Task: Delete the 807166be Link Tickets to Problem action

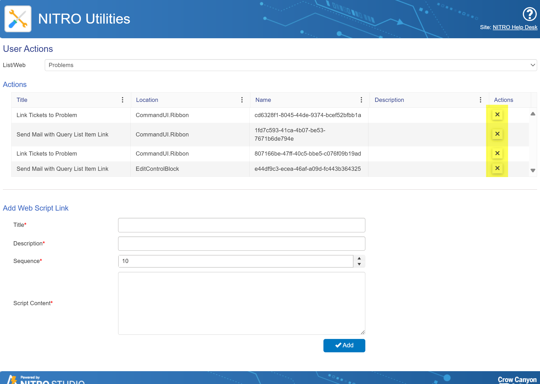Action: click(x=497, y=153)
